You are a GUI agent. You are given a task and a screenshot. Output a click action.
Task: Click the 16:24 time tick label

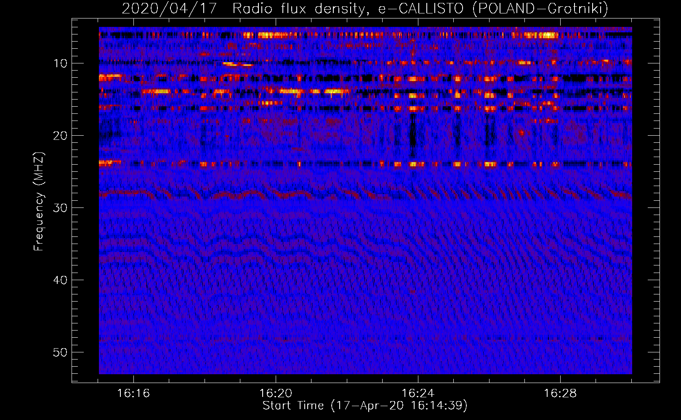click(418, 394)
